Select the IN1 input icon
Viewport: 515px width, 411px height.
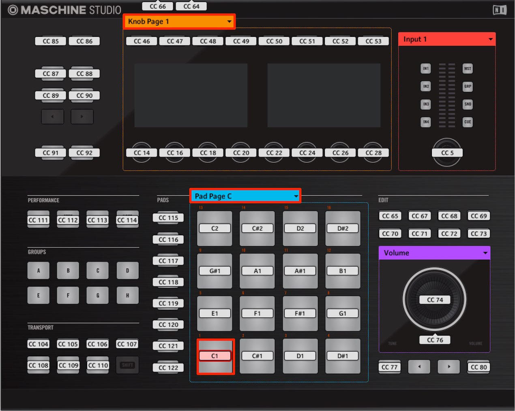(425, 68)
